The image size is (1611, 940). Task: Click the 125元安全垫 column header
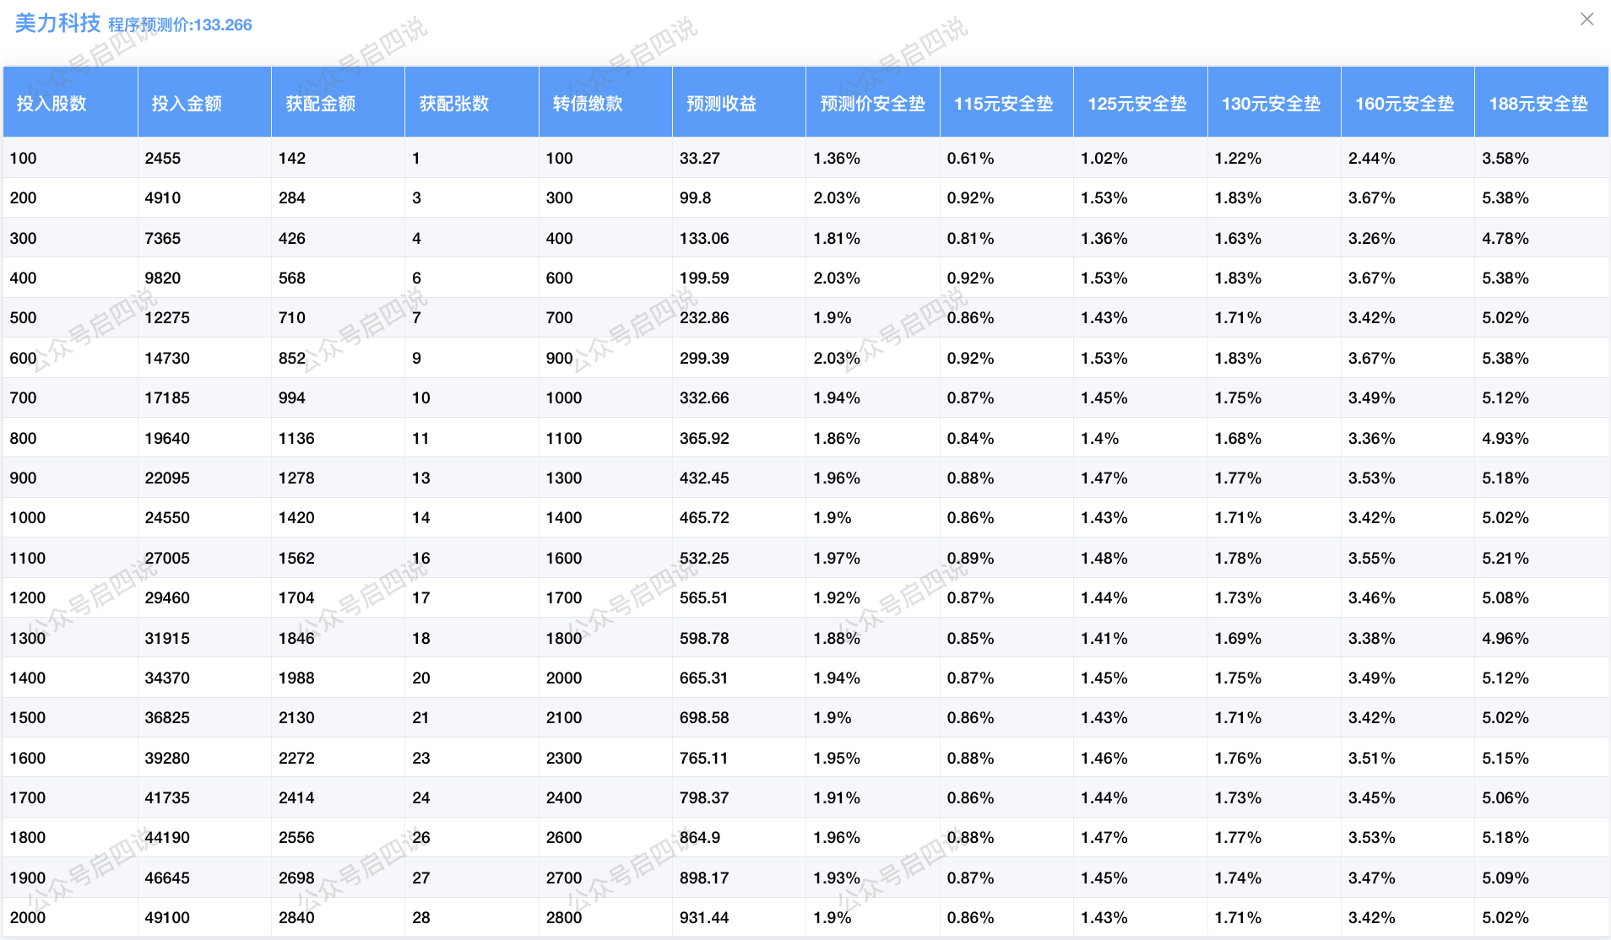click(1136, 104)
